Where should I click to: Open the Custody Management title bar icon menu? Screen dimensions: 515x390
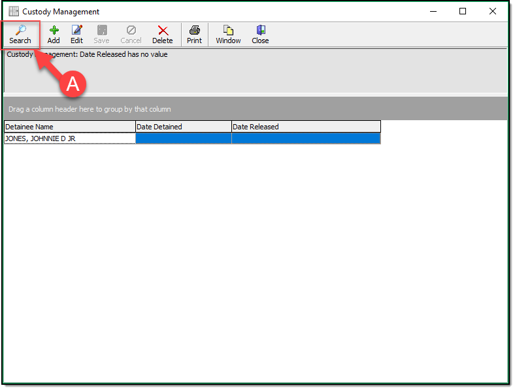(x=13, y=12)
